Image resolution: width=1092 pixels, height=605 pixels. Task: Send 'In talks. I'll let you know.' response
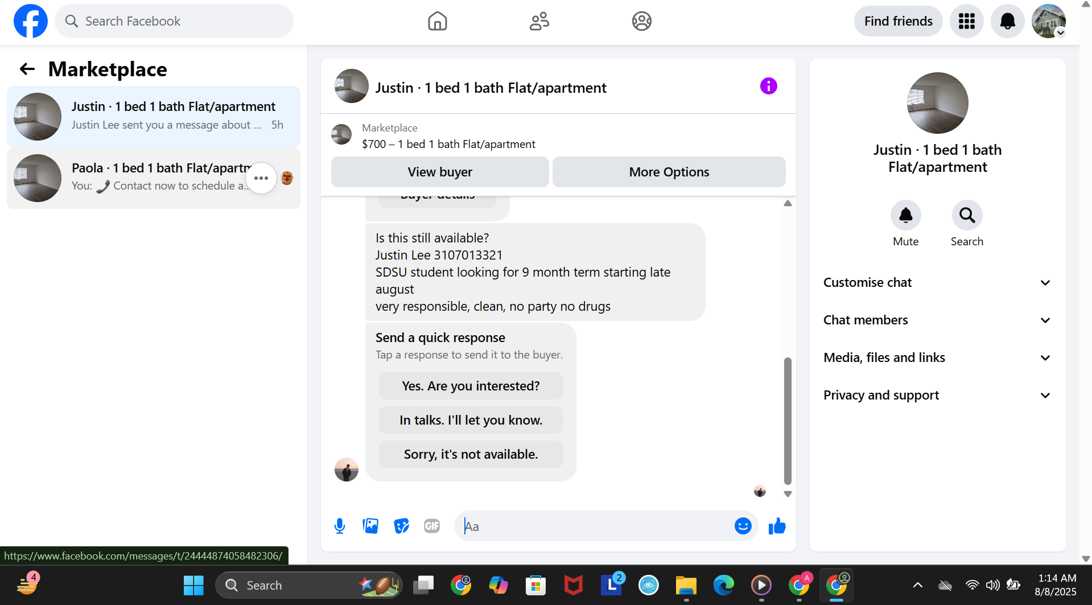pyautogui.click(x=471, y=420)
